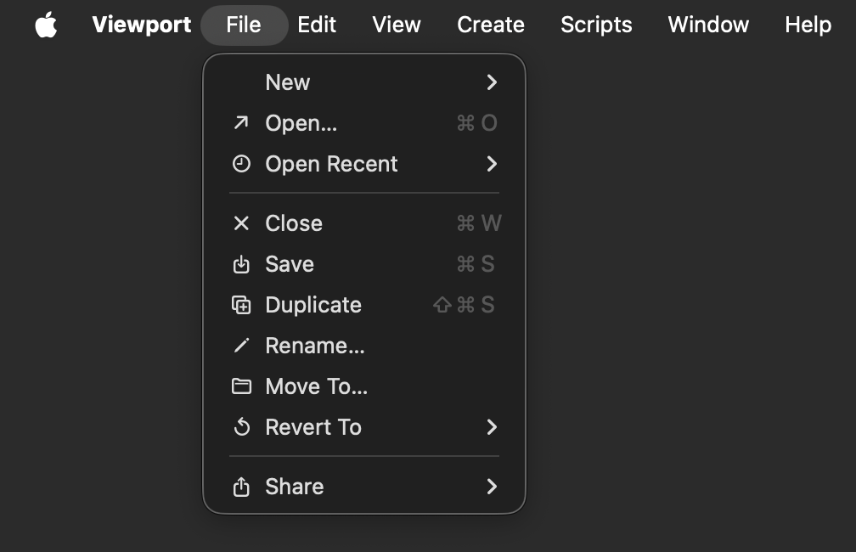Expand the Share submenu chevron

492,487
